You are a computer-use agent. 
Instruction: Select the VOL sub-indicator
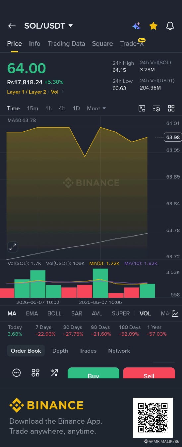coord(145,313)
